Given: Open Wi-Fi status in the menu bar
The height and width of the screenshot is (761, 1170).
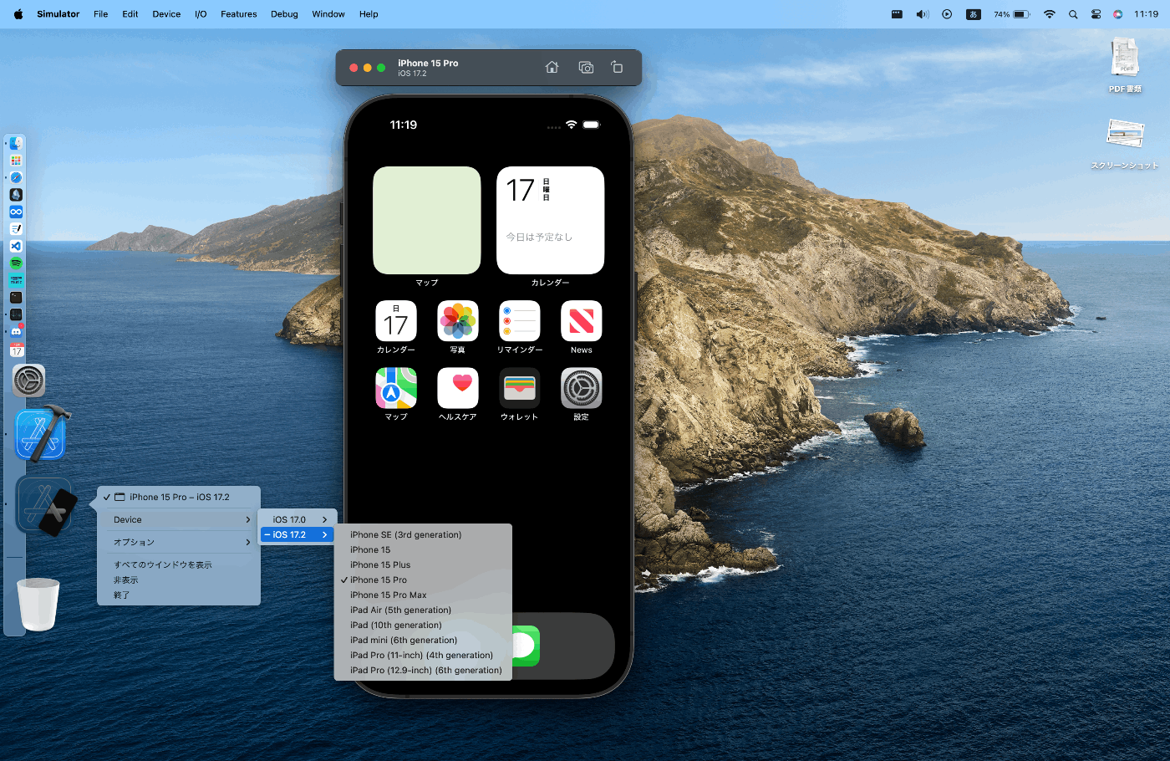Looking at the screenshot, I should (1050, 14).
